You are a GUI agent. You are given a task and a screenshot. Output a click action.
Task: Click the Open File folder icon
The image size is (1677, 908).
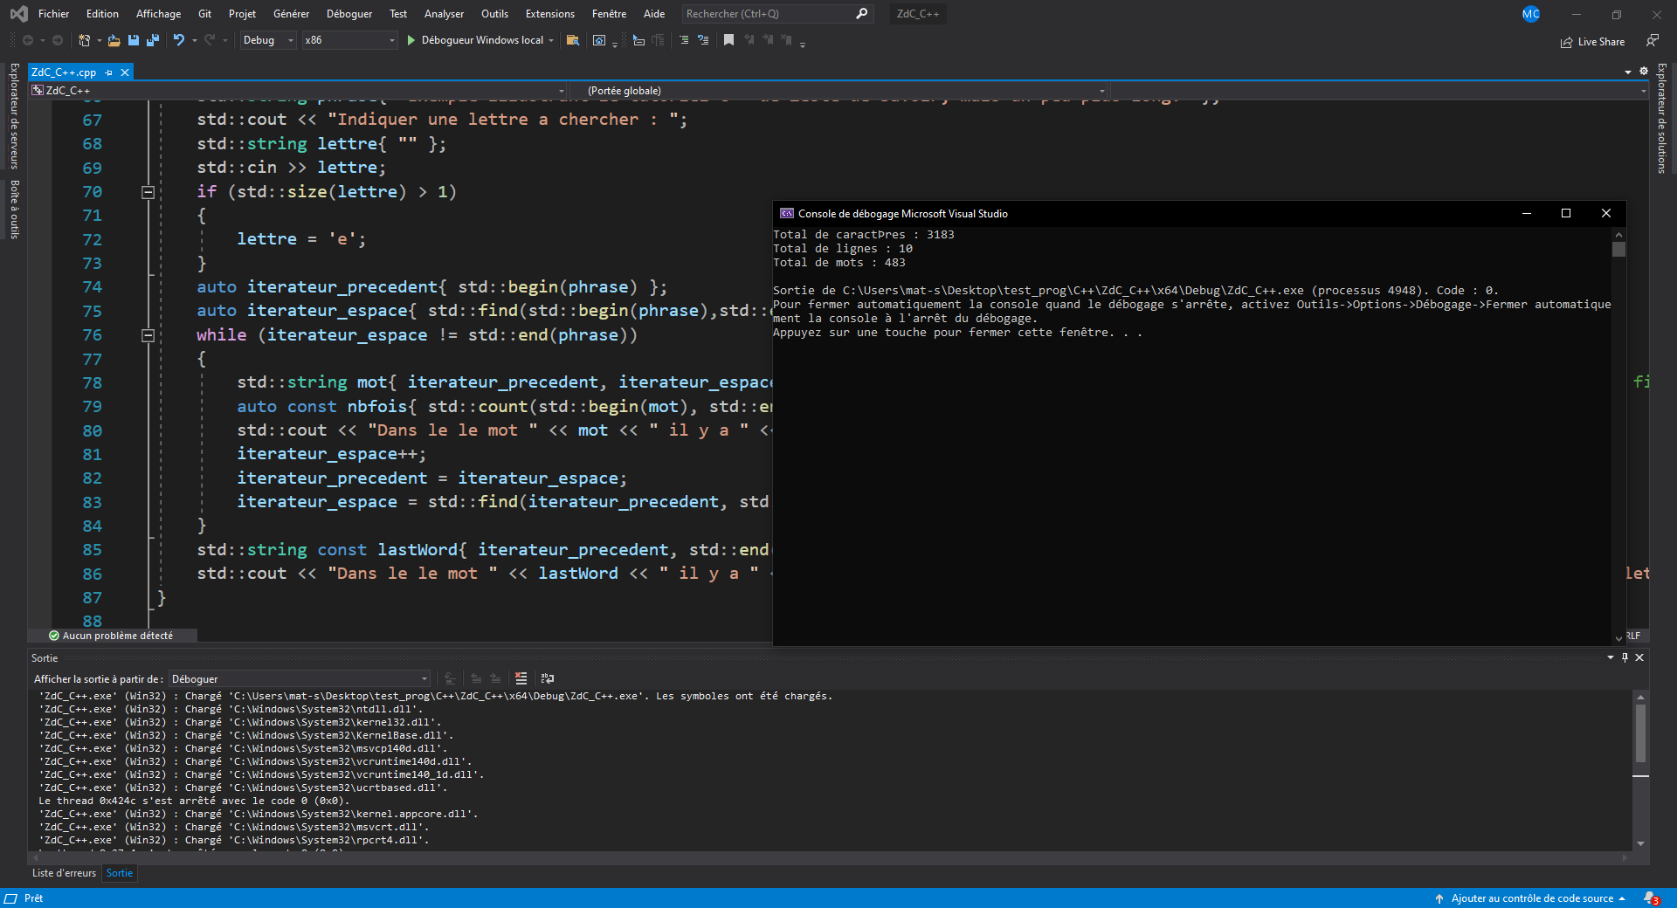coord(114,40)
